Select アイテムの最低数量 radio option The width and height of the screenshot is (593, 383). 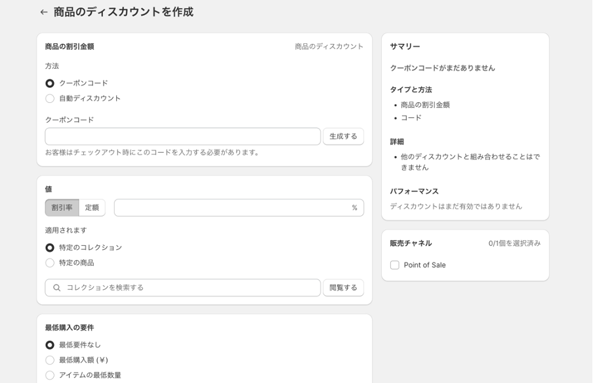[50, 375]
